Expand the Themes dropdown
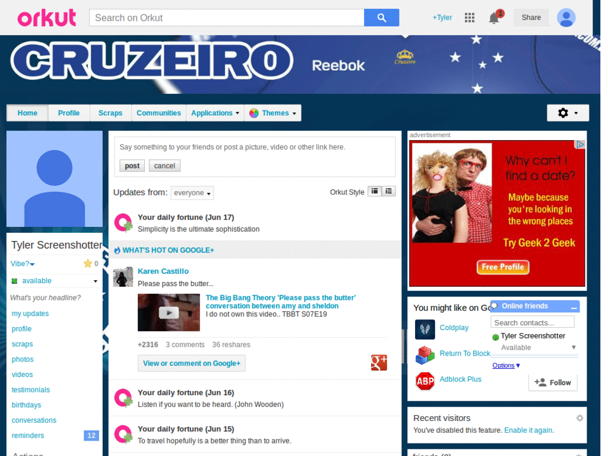 [273, 113]
